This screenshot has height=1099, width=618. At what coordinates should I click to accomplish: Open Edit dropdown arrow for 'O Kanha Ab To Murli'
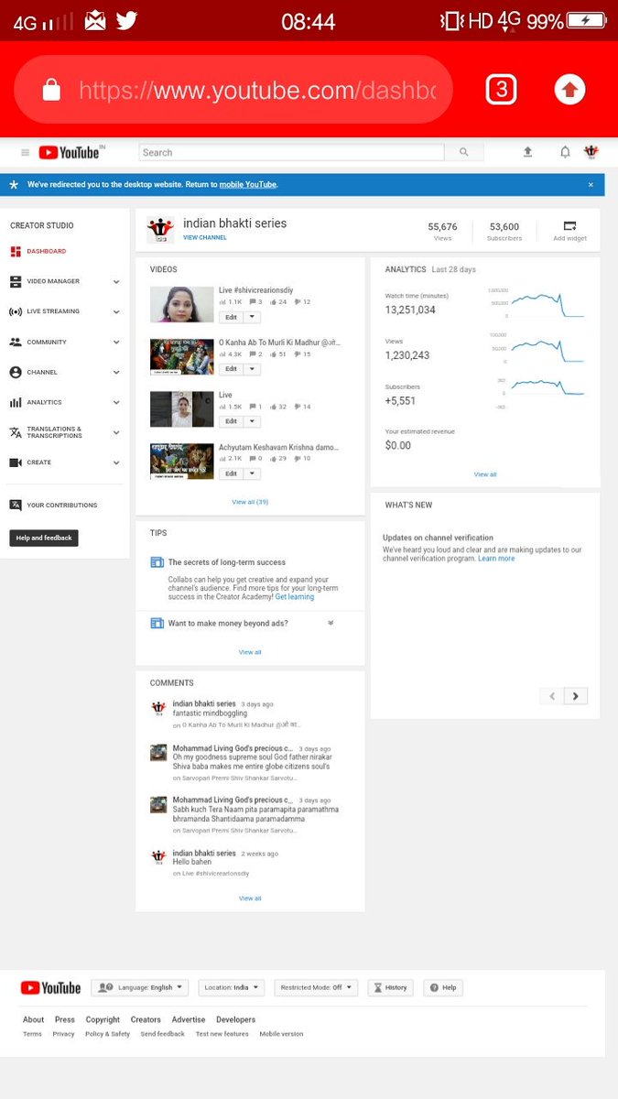[x=253, y=369]
